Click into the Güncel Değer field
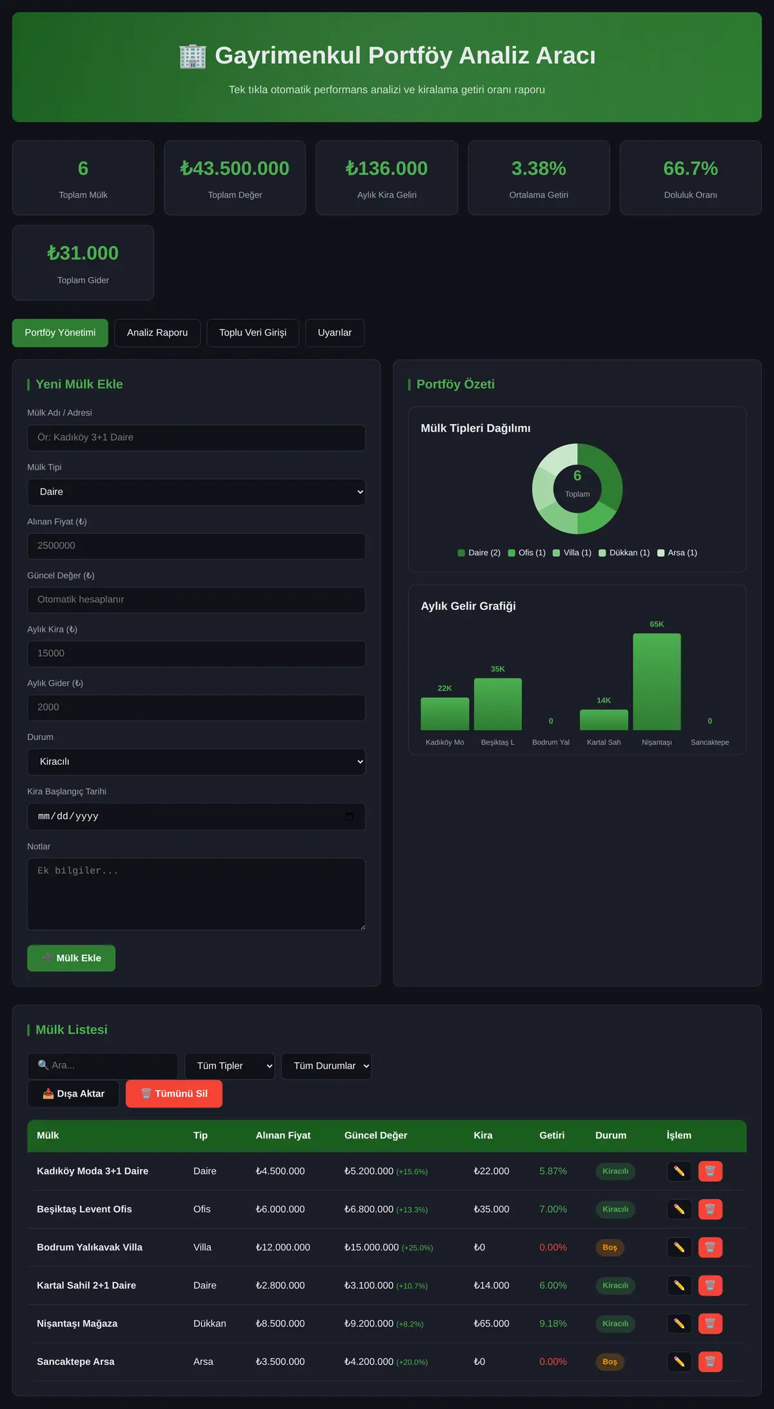This screenshot has height=1409, width=774. (196, 600)
